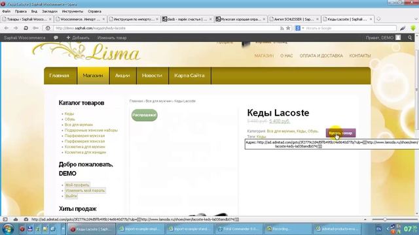Click the site info globe icon in address bar
Viewport: 419px width, 235px height.
point(48,28)
